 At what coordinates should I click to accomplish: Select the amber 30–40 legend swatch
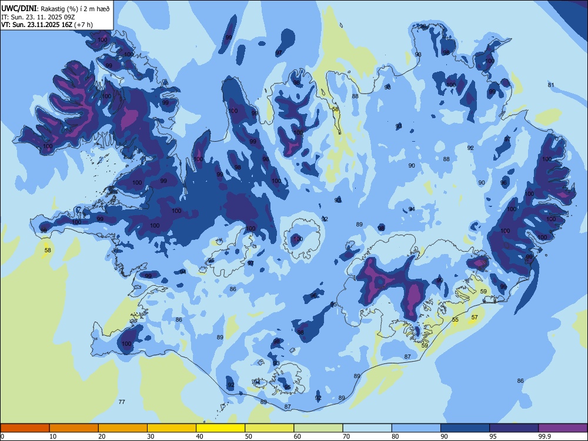[172, 428]
